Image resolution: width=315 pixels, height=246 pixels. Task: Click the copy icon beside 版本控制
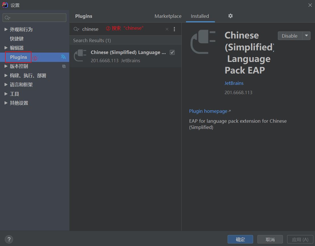coord(64,66)
